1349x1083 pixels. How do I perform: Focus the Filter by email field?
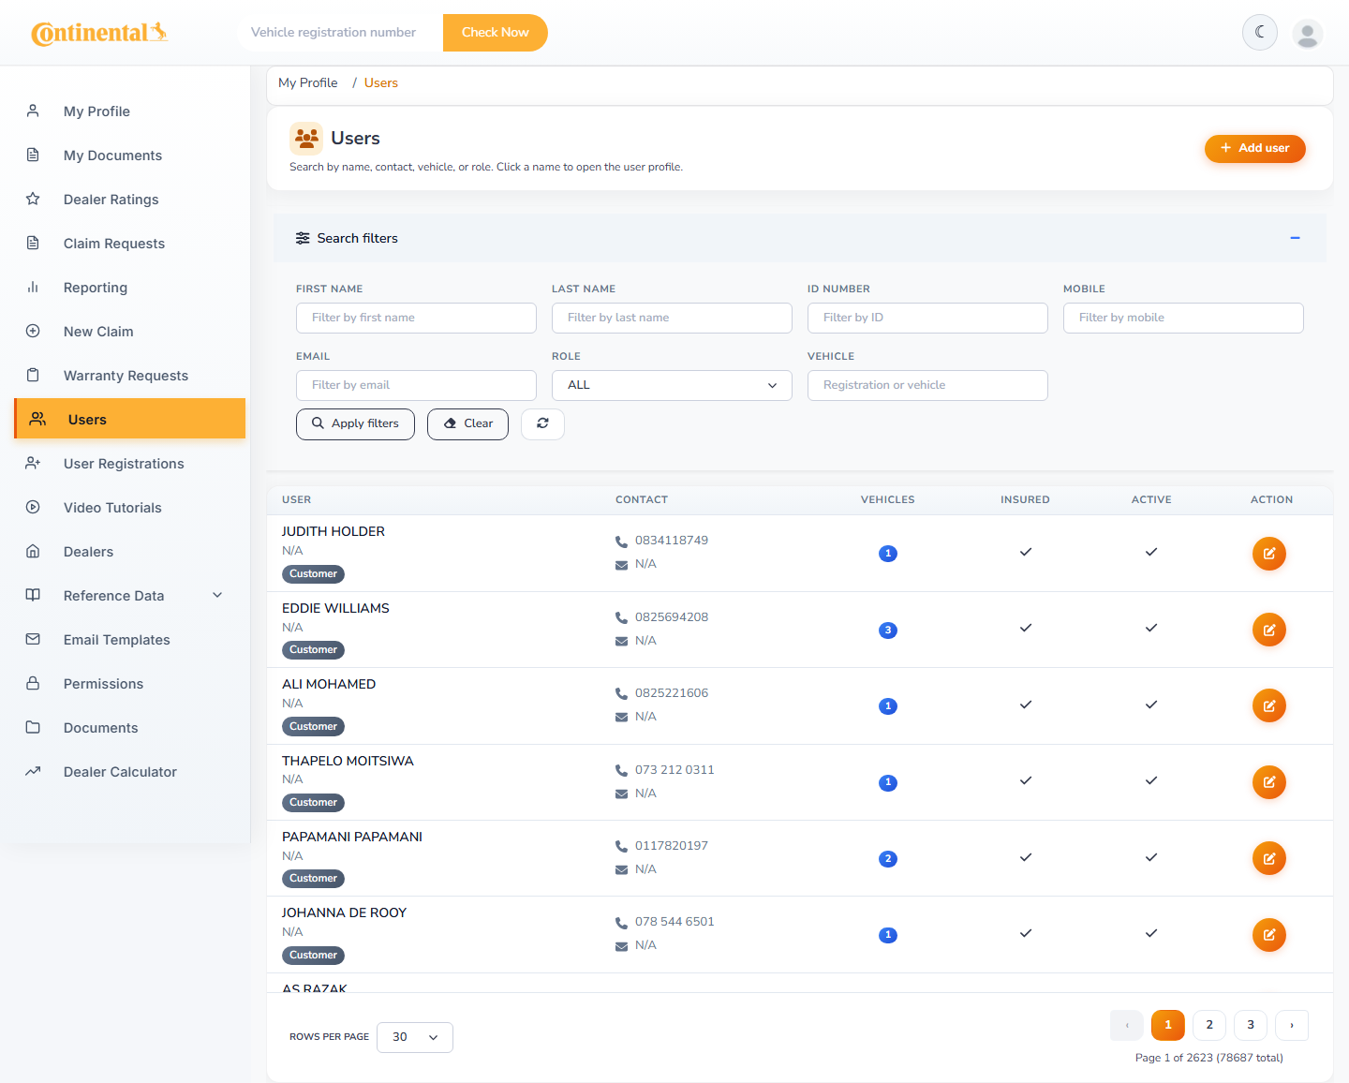coord(416,385)
